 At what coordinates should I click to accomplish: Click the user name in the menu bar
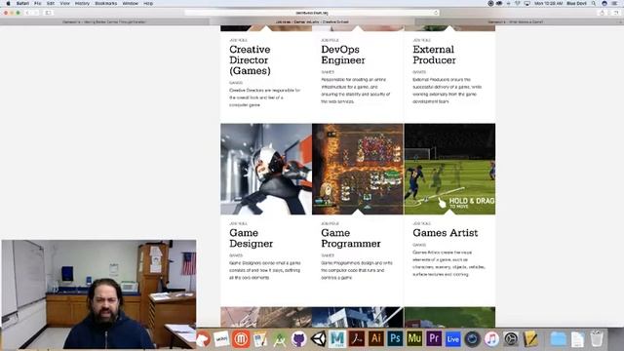pyautogui.click(x=576, y=3)
